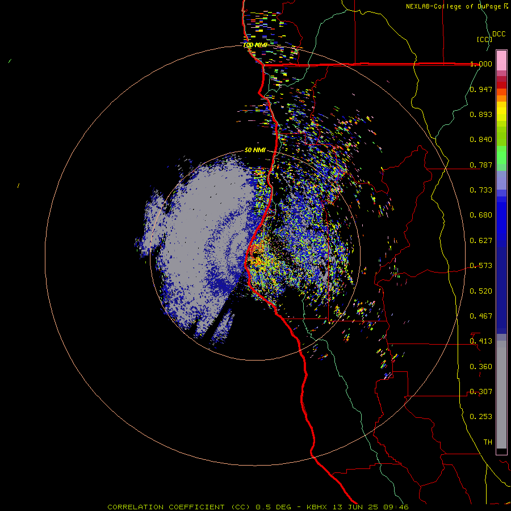The width and height of the screenshot is (511, 511).
Task: Click the CORRELATION COEFFICIENT (CC) product title
Action: [x=180, y=507]
